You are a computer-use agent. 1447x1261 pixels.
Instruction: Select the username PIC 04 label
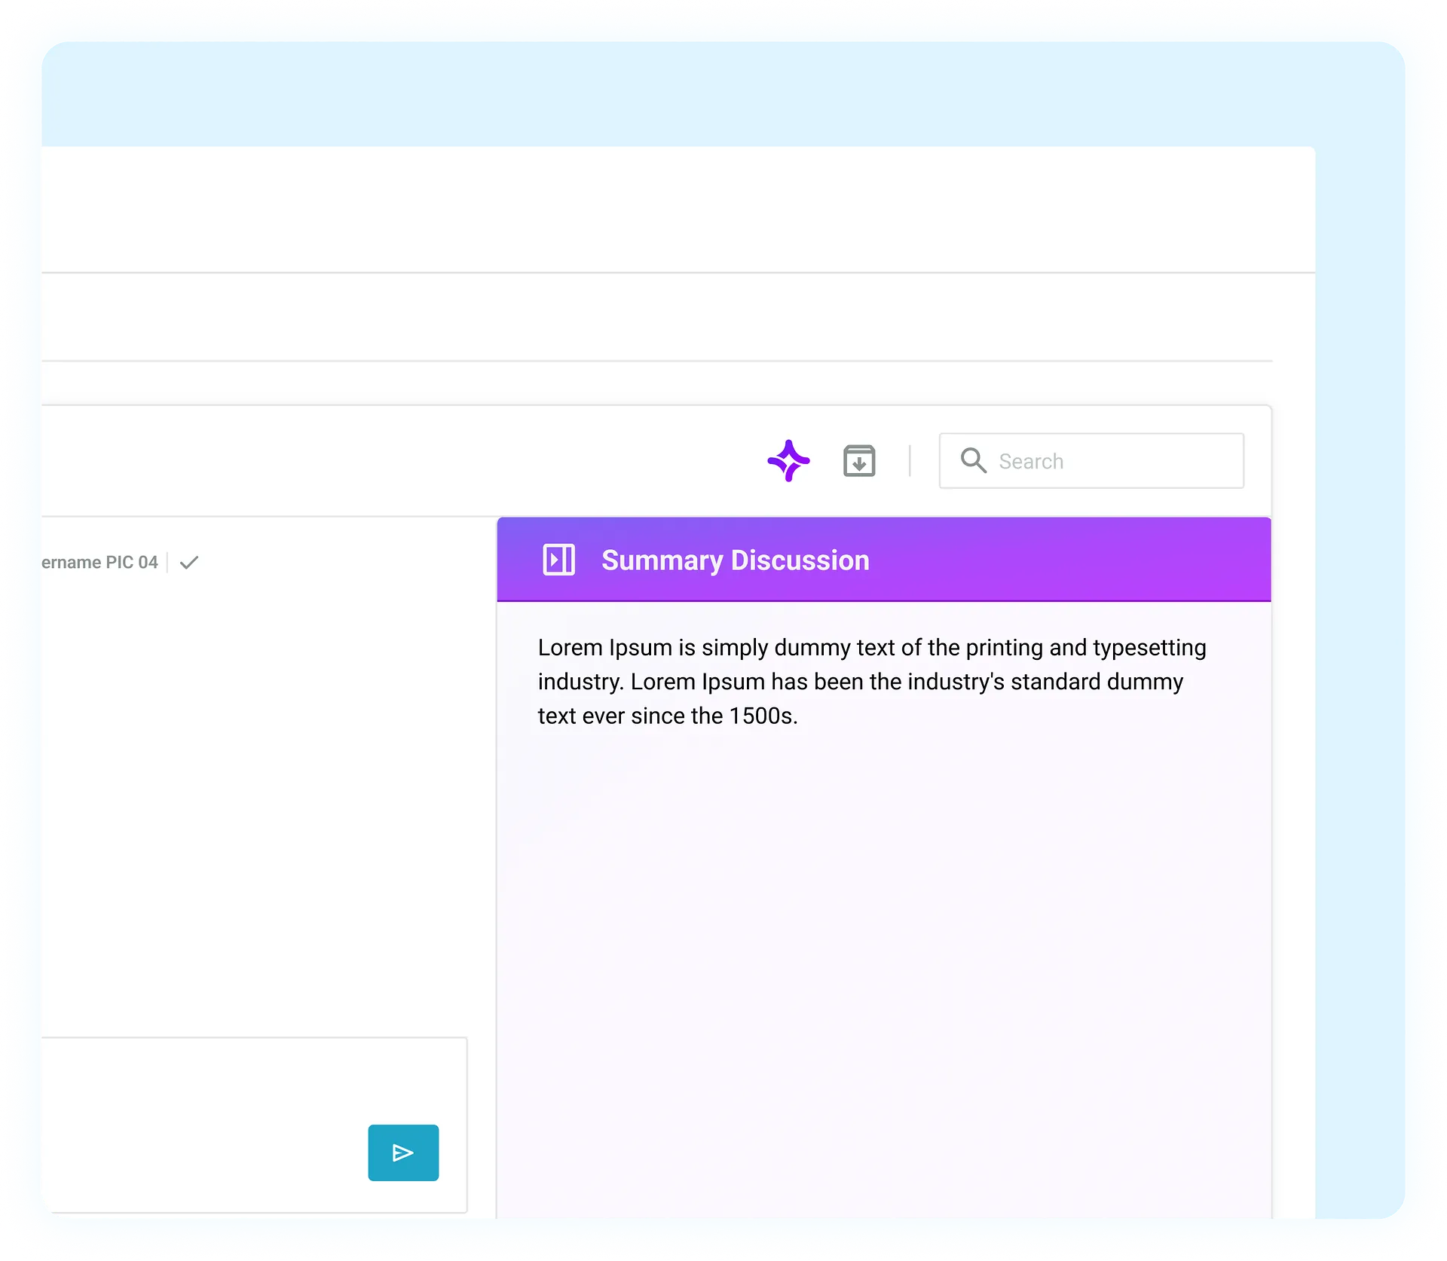coord(99,562)
